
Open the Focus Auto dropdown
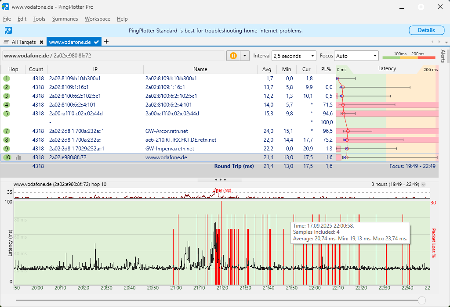[356, 56]
